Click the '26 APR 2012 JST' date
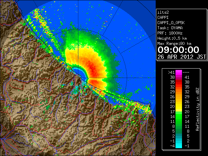This screenshot has height=156, width=208. point(182,57)
